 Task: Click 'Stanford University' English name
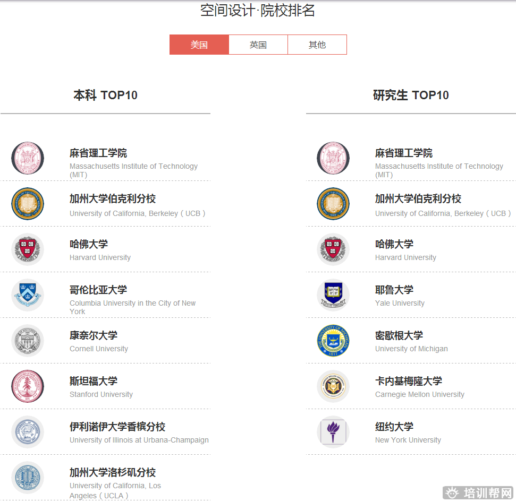point(101,395)
